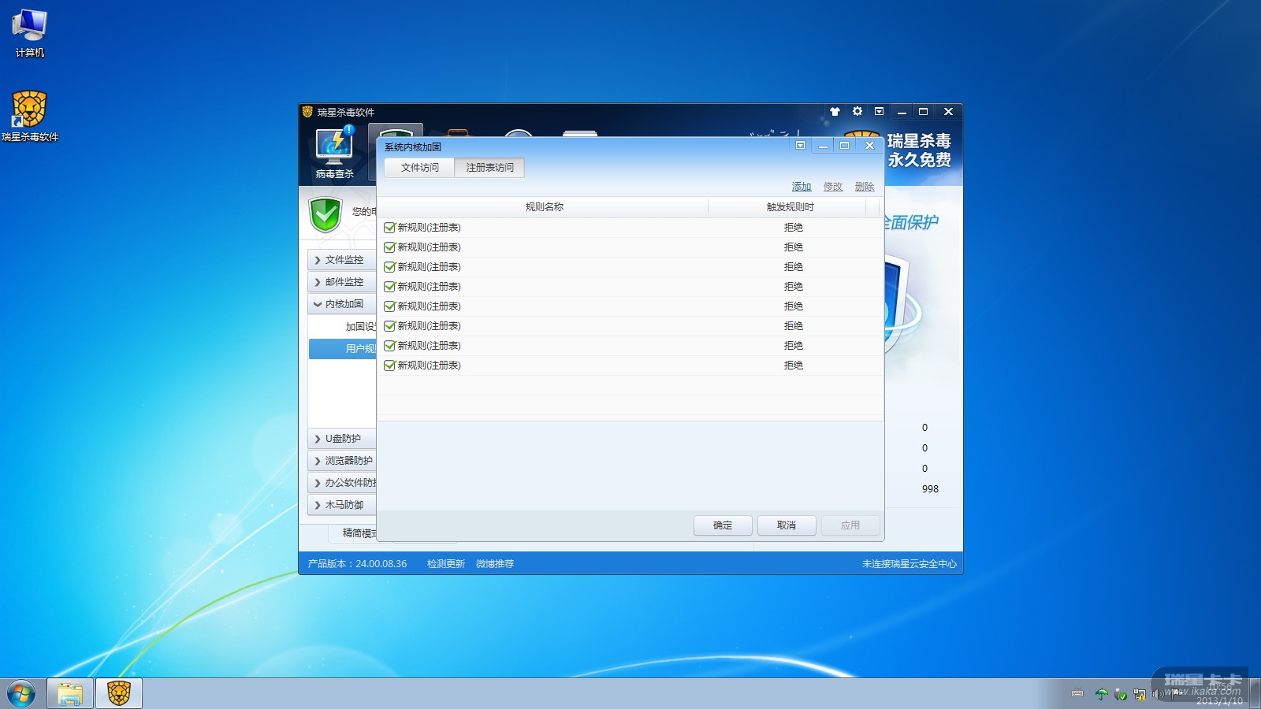Click the 未连接瑞星云安全中心 status text
Viewport: 1261px width, 709px height.
tap(909, 564)
